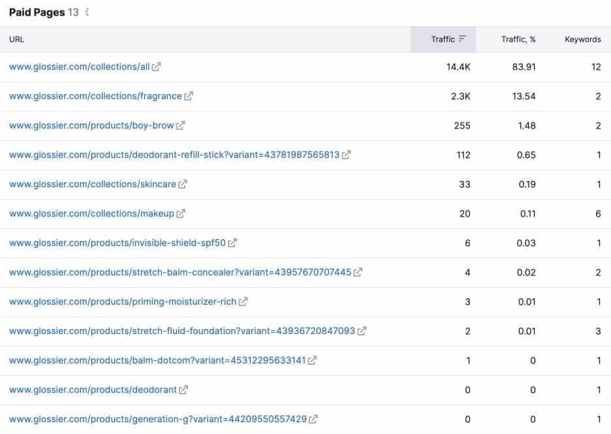This screenshot has height=434, width=611.
Task: Click external link icon beside boy-brow URL
Action: point(180,125)
